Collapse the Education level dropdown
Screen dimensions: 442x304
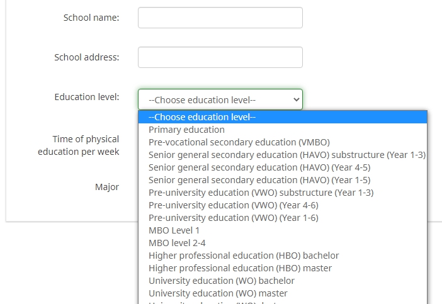[220, 99]
